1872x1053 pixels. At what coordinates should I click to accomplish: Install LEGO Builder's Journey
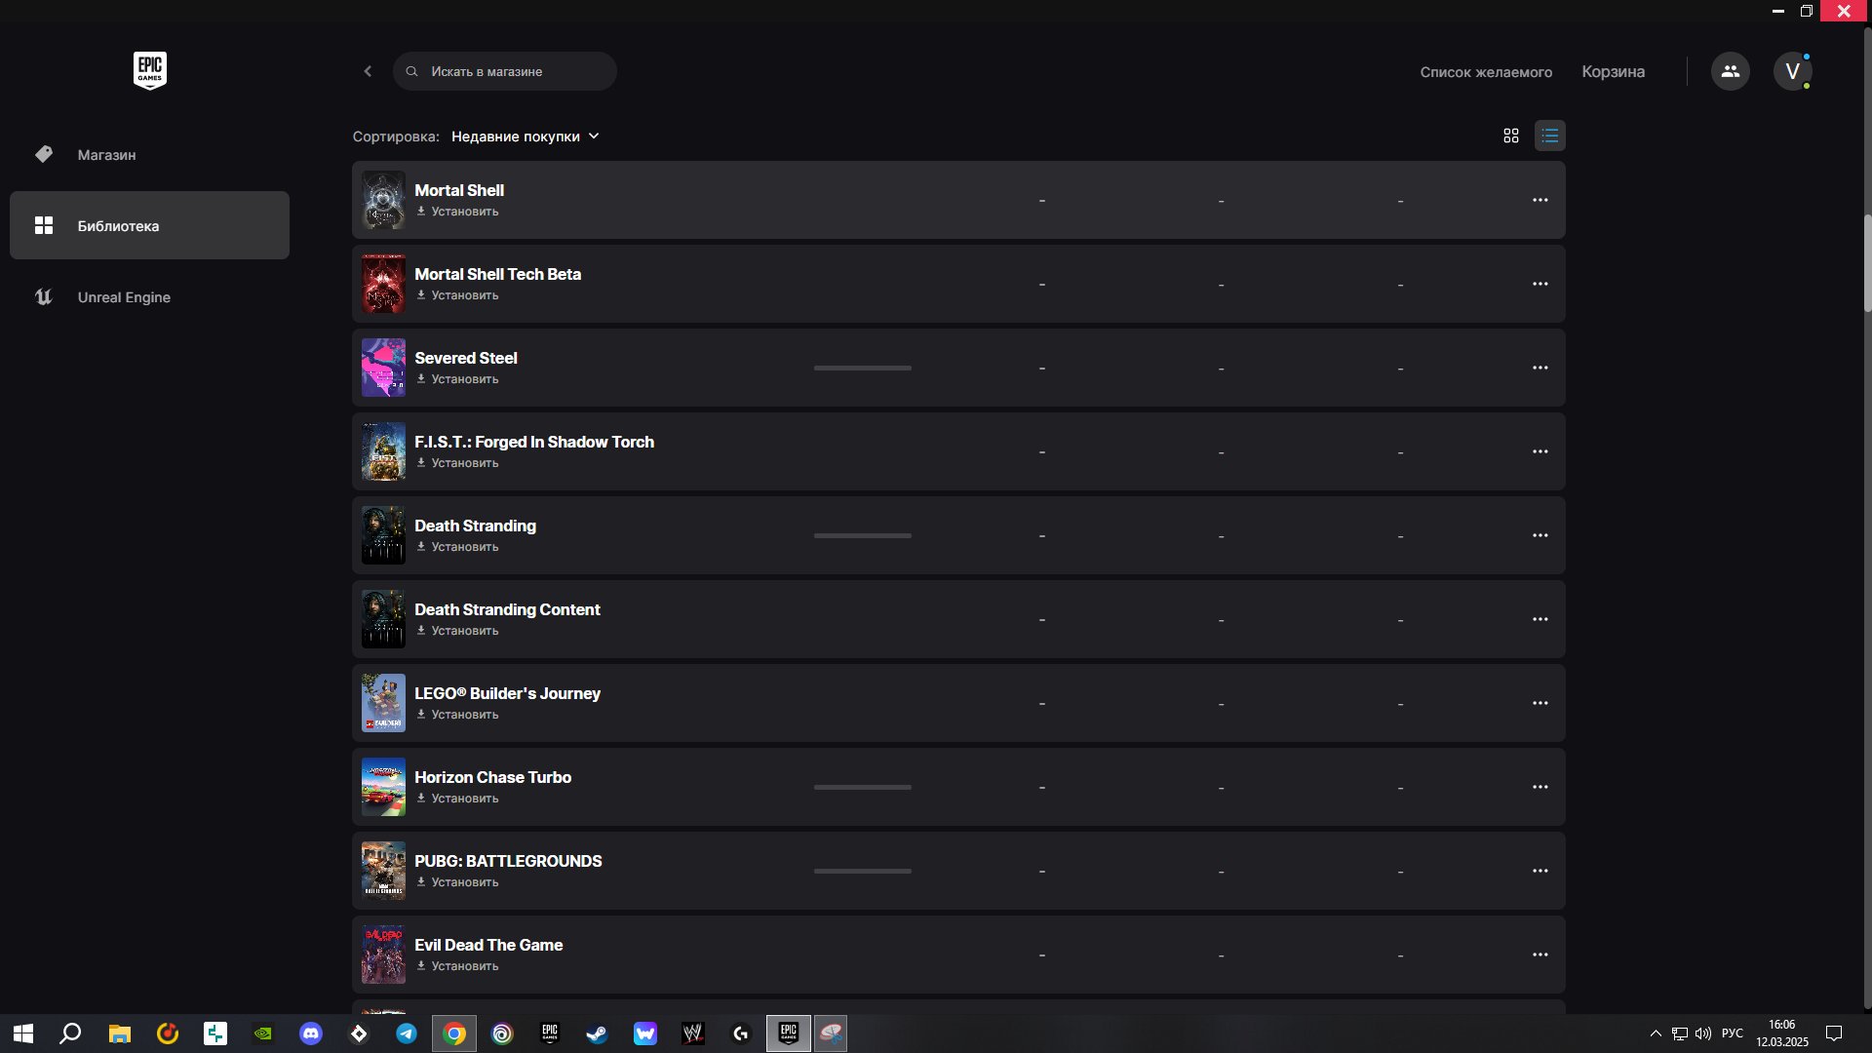click(x=457, y=715)
